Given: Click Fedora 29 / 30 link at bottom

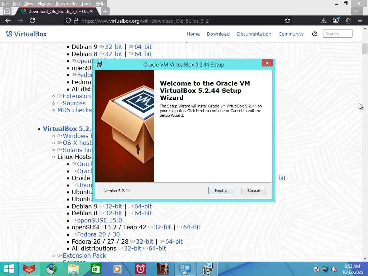Looking at the screenshot, I should point(98,234).
